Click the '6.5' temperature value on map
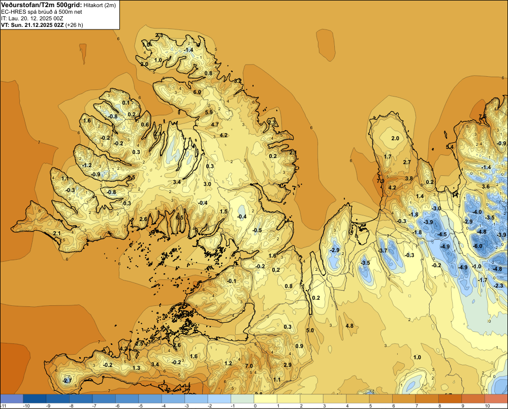Viewport: 508px width, 409px height. 179,217
